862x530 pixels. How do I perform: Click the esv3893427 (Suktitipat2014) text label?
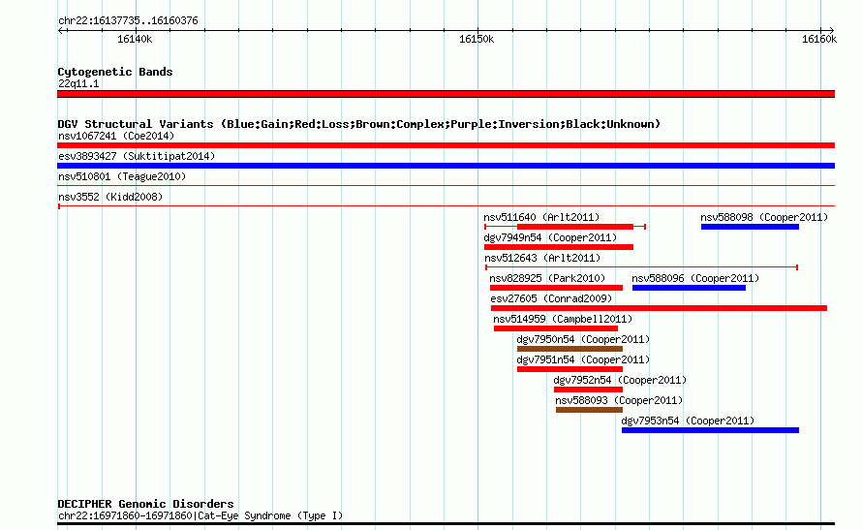point(137,156)
